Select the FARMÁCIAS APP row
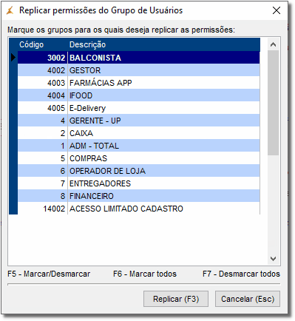The height and width of the screenshot is (321, 295). tap(139, 83)
